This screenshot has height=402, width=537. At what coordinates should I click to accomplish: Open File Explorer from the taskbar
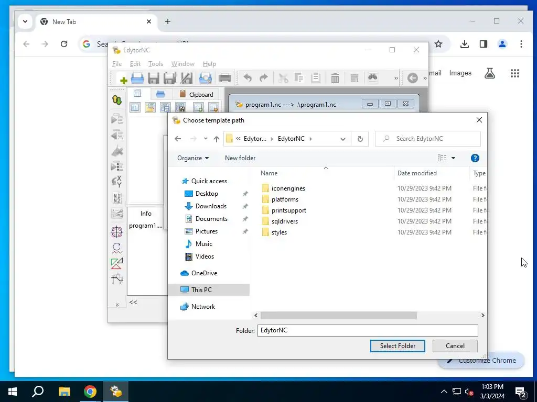coord(64,392)
